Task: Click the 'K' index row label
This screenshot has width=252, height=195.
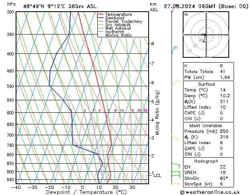Action: click(x=186, y=66)
